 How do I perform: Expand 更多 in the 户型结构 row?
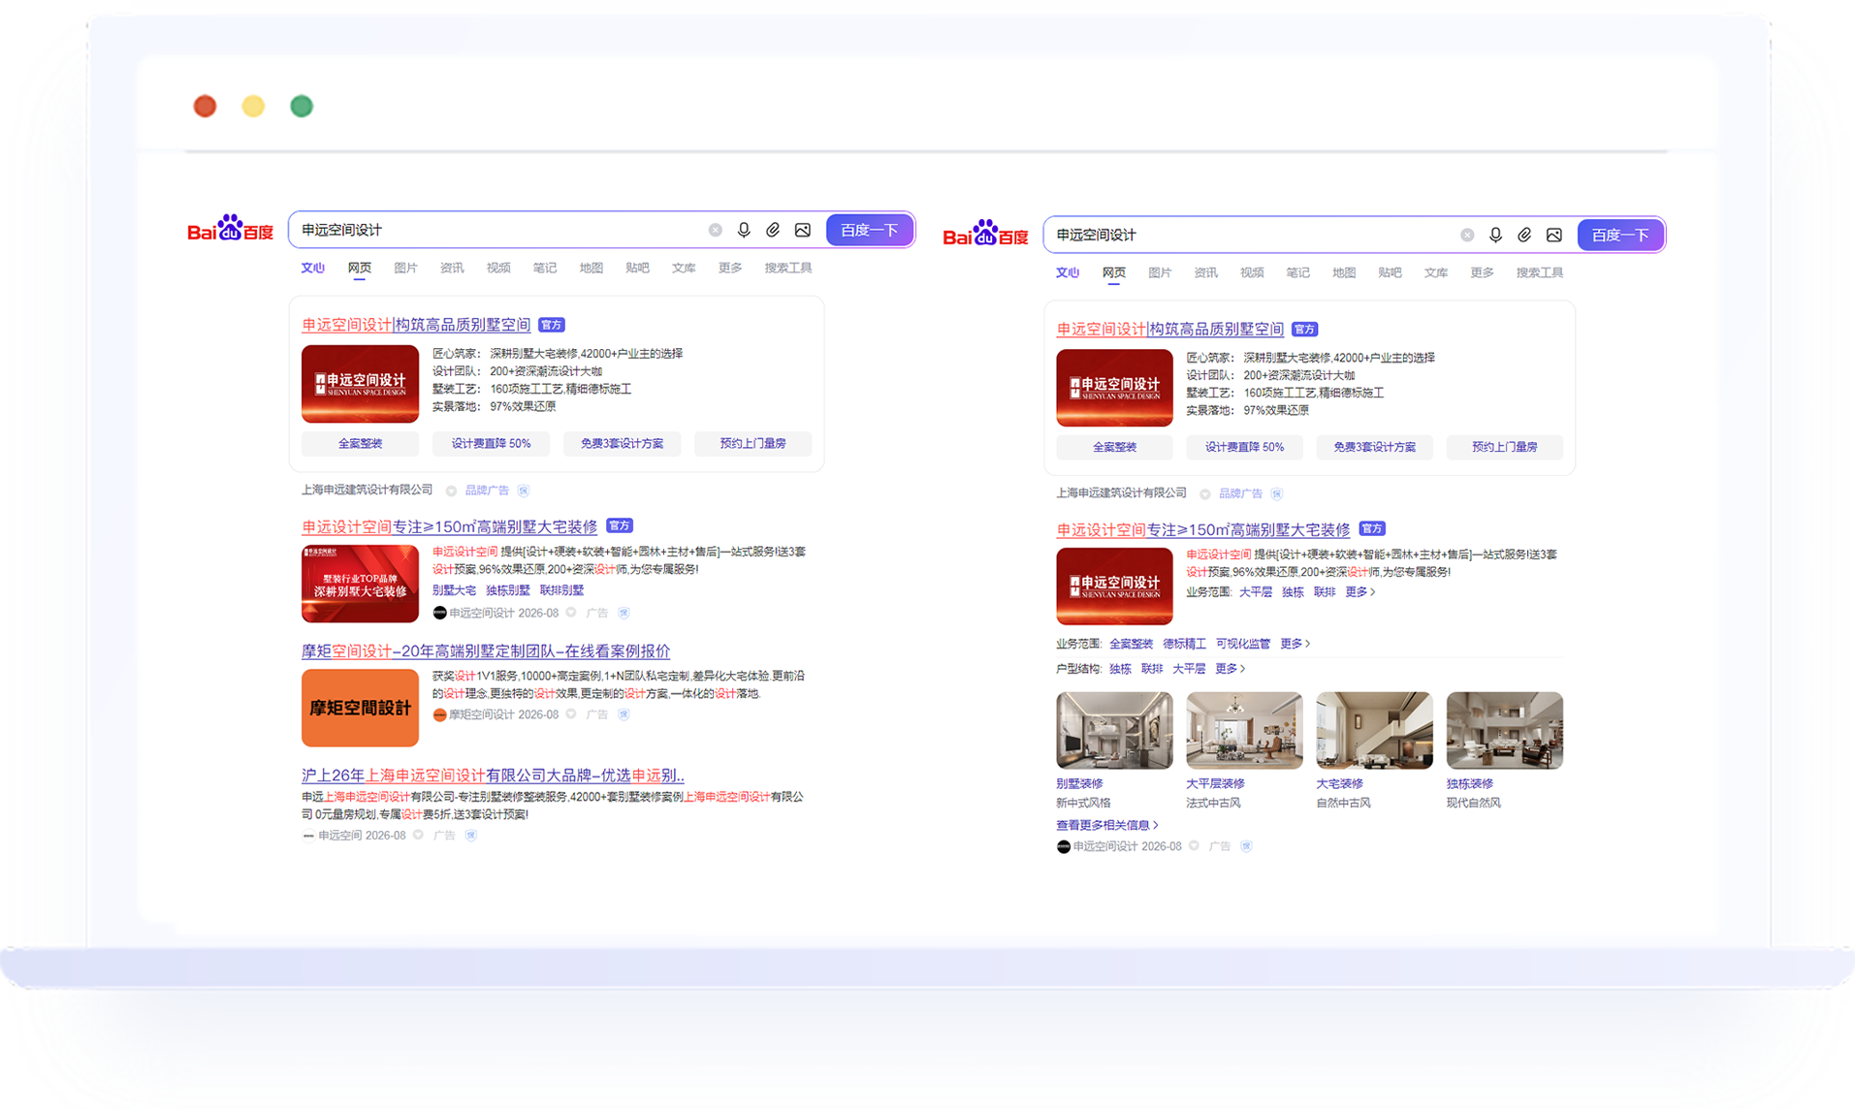1230,668
